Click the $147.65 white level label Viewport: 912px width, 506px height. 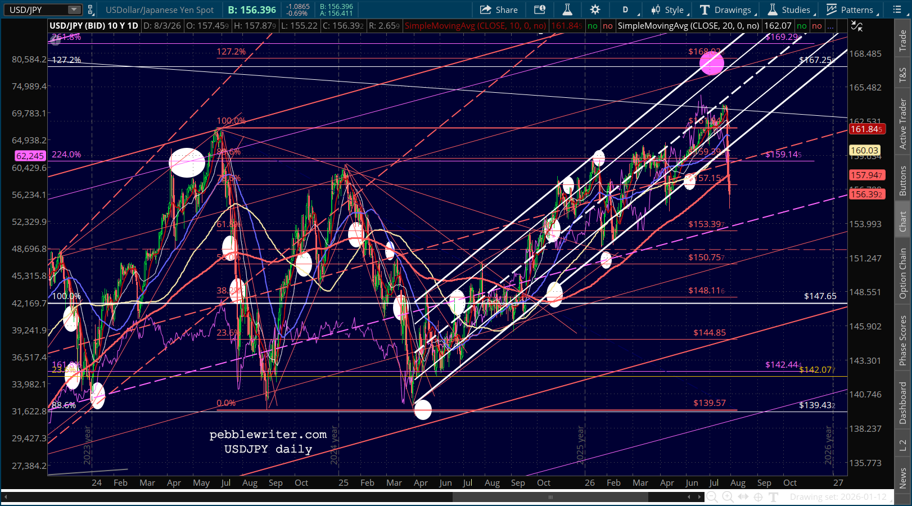tap(820, 296)
